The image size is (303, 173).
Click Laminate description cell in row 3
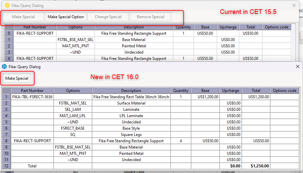(x=131, y=109)
